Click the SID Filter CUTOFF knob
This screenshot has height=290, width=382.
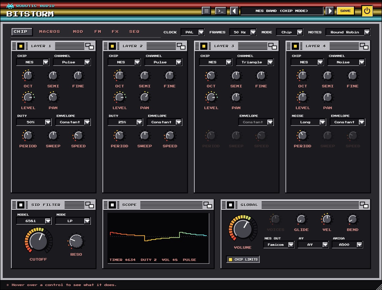tap(38, 241)
